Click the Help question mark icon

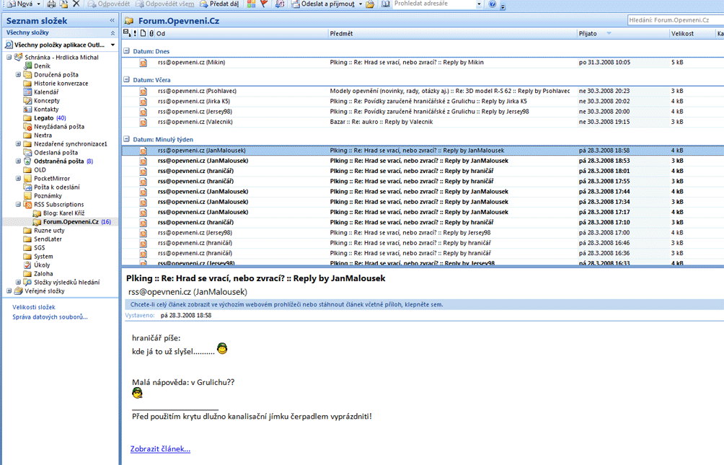click(493, 4)
